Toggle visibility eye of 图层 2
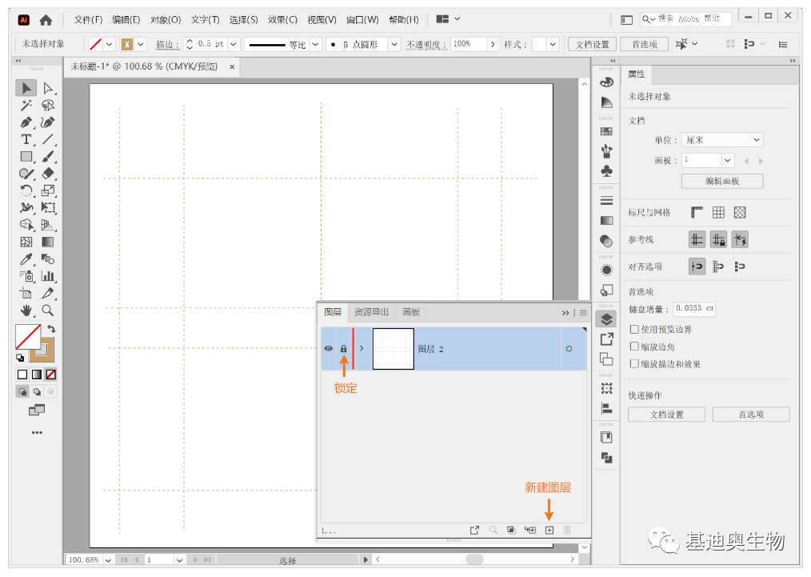This screenshot has height=577, width=811. [329, 349]
